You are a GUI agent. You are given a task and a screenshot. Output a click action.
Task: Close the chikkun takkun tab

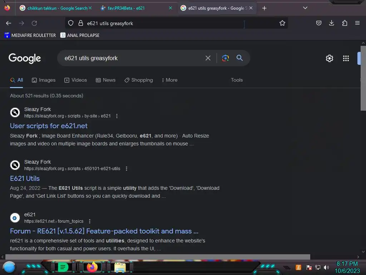(90, 8)
